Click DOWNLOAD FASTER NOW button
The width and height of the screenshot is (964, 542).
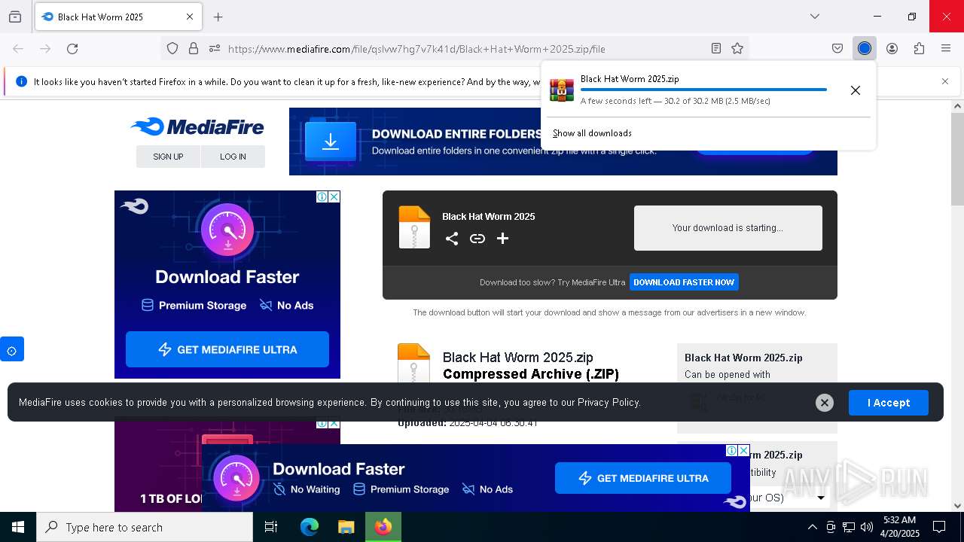(x=684, y=282)
